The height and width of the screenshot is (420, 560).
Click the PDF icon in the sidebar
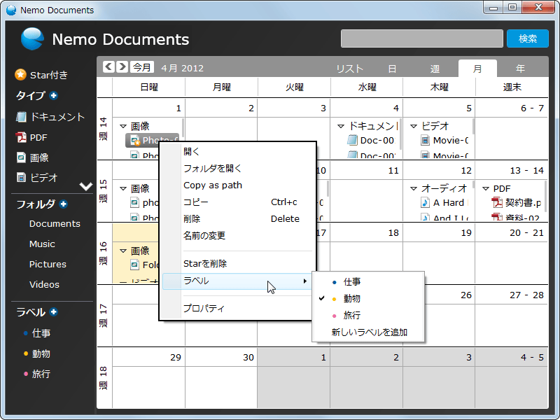tap(21, 137)
